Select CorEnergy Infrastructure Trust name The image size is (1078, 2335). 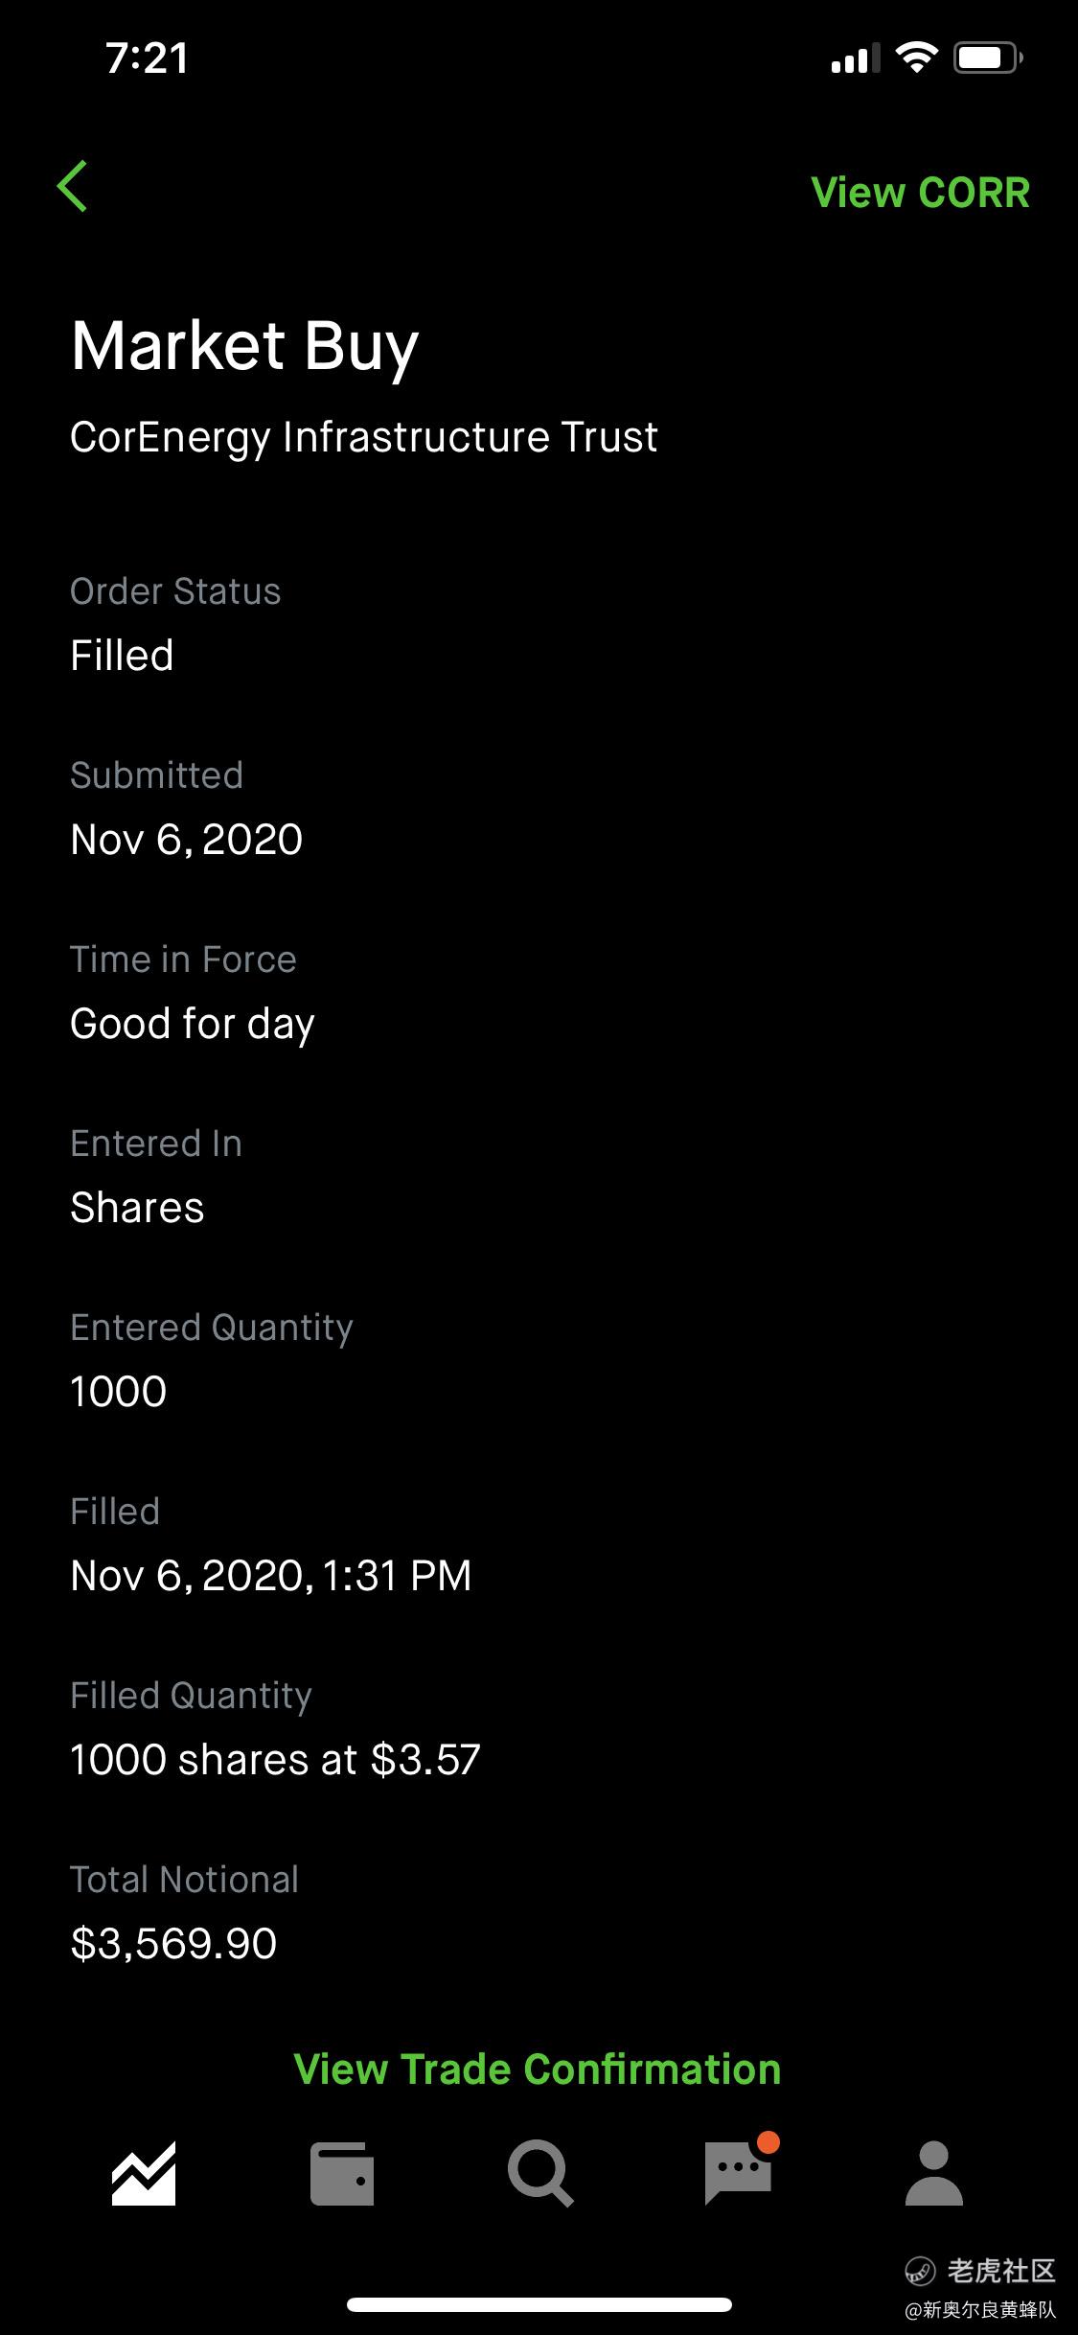pyautogui.click(x=364, y=437)
